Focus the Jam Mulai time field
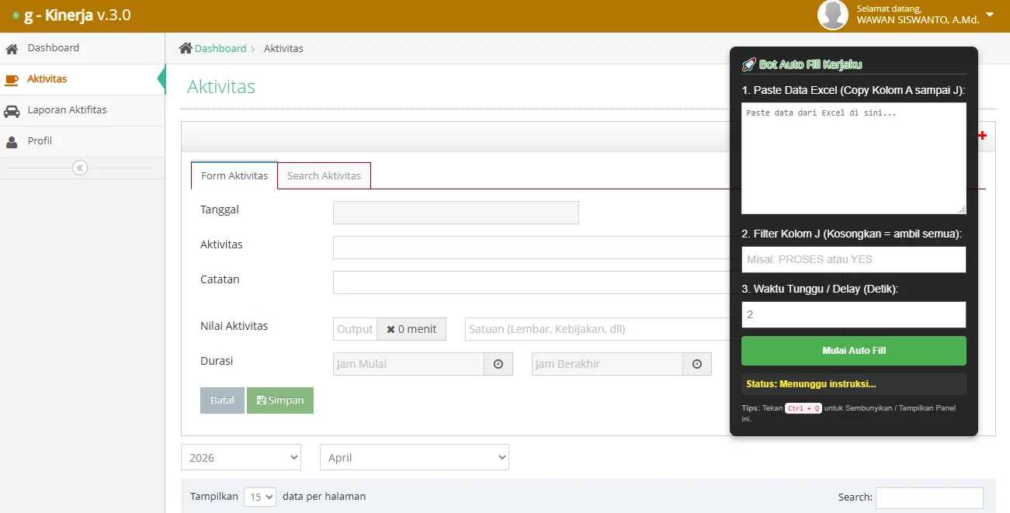The width and height of the screenshot is (1010, 513). pyautogui.click(x=408, y=364)
